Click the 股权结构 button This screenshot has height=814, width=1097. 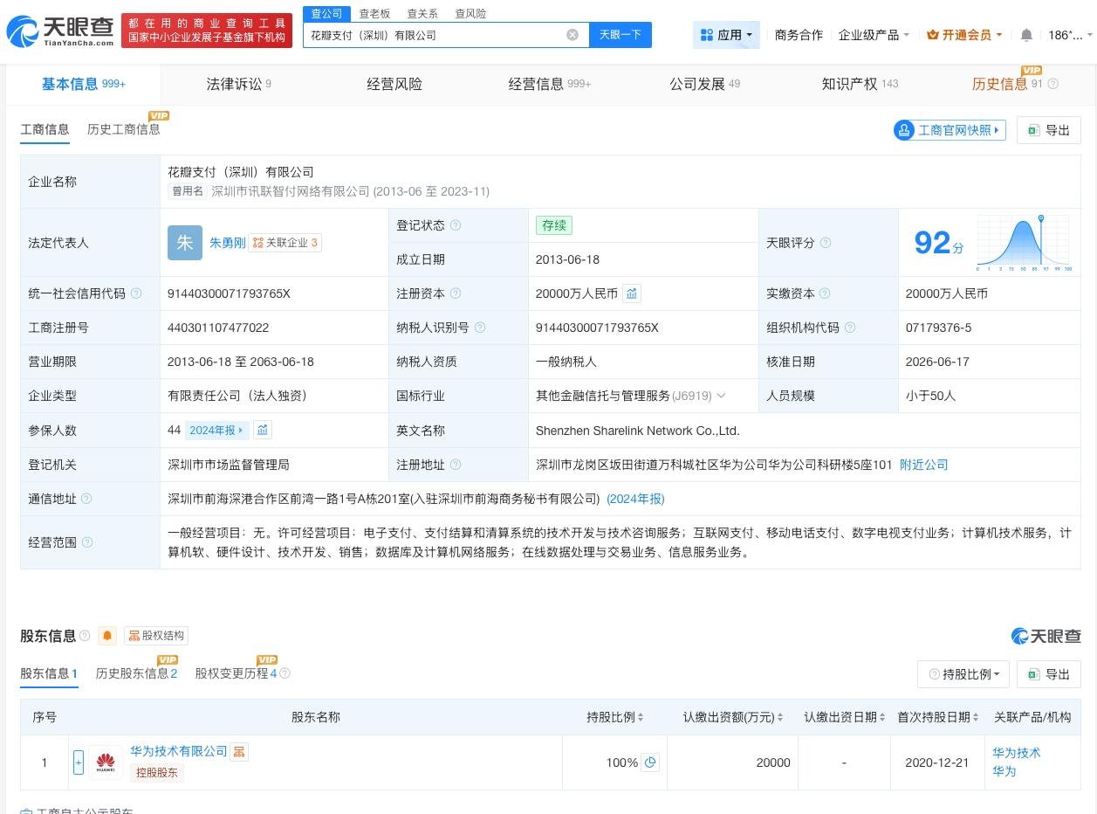coord(155,636)
